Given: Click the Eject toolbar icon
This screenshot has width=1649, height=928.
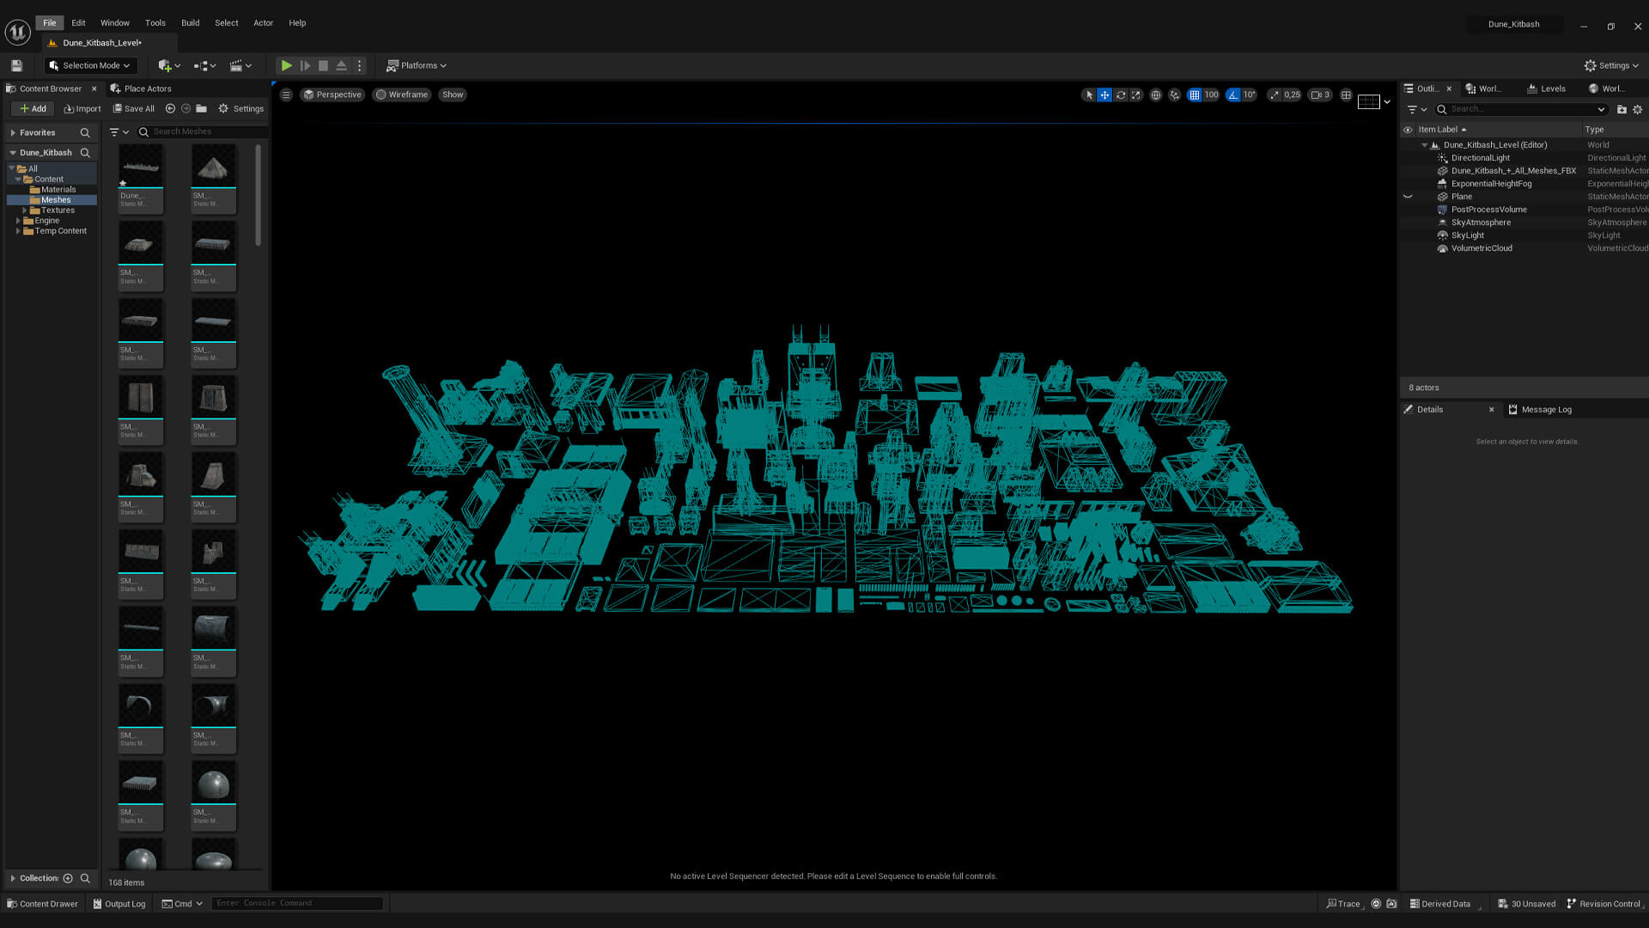Looking at the screenshot, I should (x=341, y=65).
